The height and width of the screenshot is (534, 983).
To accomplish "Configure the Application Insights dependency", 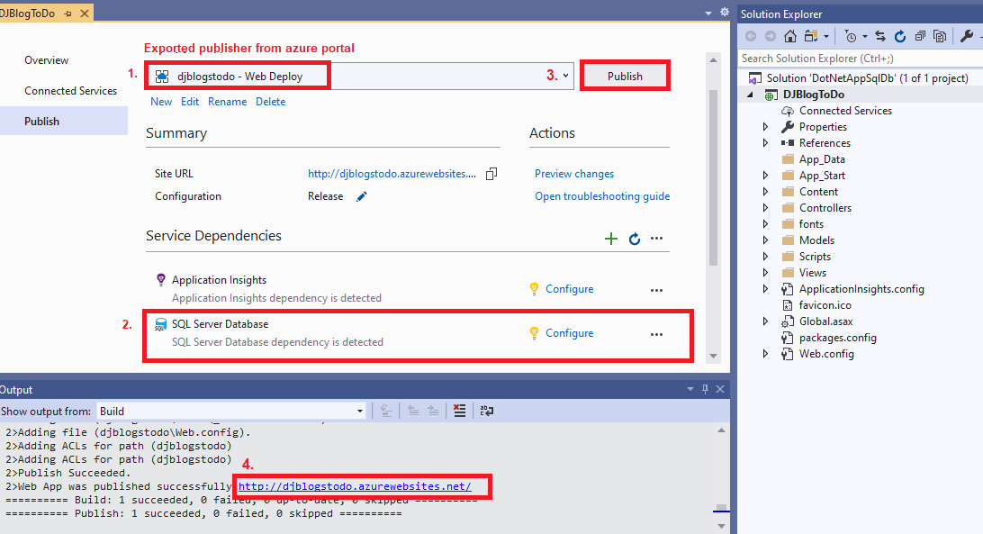I will [569, 289].
